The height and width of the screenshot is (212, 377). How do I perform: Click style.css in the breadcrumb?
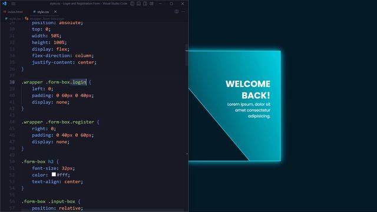pyautogui.click(x=14, y=18)
